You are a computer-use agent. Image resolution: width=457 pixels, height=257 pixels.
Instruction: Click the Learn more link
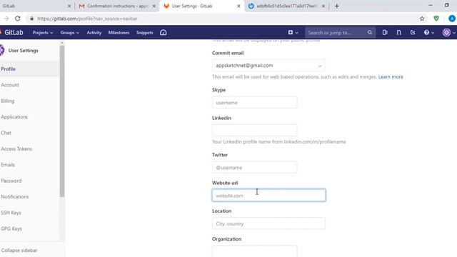pyautogui.click(x=391, y=77)
